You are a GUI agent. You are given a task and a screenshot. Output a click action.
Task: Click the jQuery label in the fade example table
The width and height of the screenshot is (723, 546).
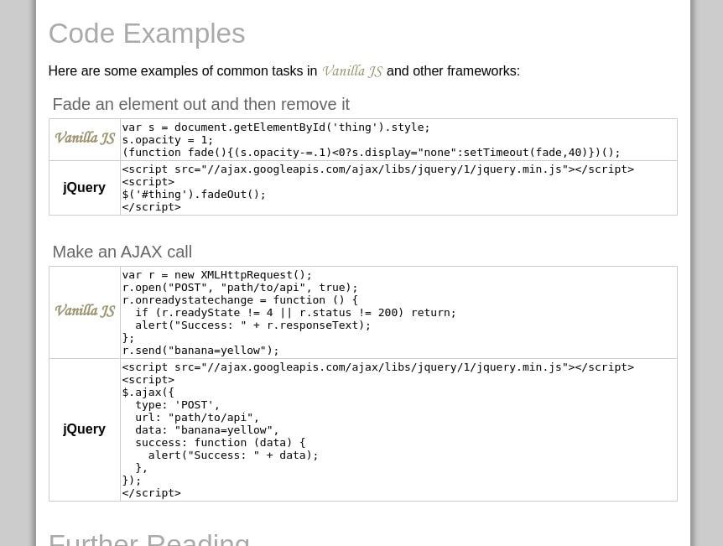pos(84,188)
